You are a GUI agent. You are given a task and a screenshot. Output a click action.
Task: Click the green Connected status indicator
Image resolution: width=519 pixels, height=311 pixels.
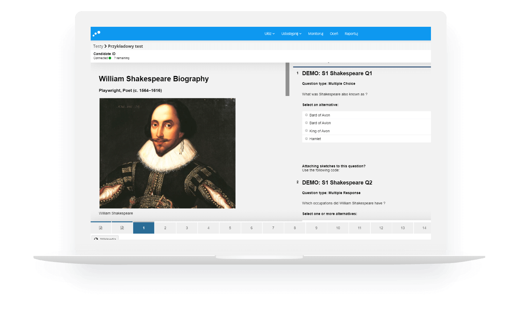pyautogui.click(x=110, y=58)
